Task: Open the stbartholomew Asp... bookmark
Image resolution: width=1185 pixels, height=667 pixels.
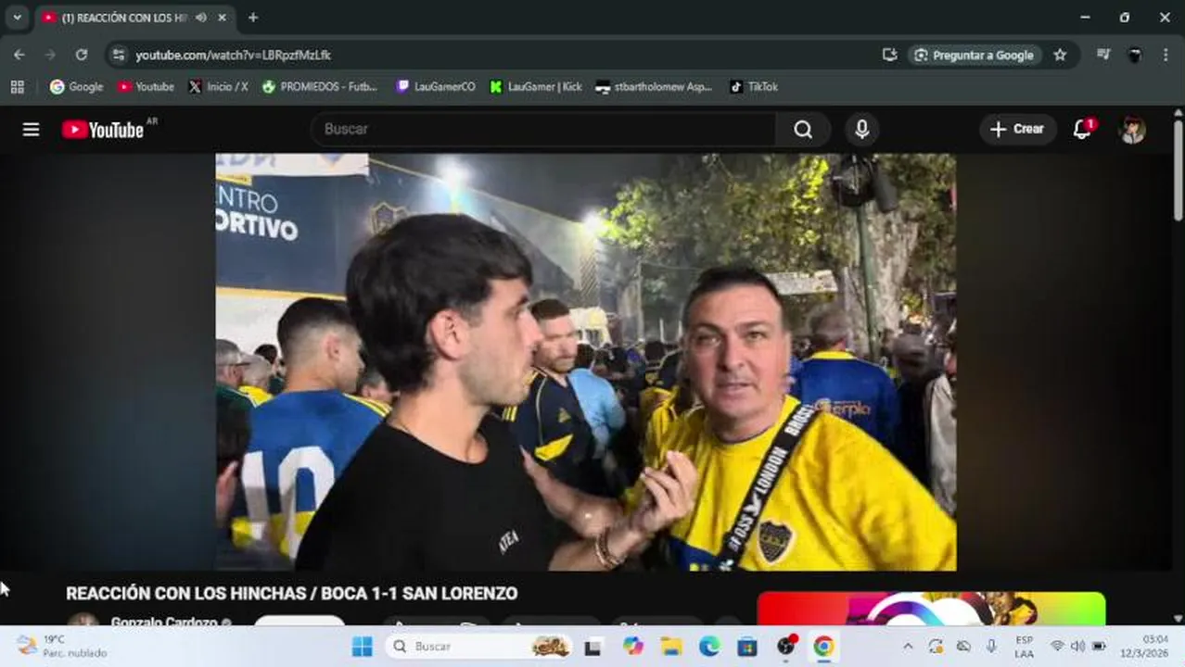Action: [x=654, y=86]
